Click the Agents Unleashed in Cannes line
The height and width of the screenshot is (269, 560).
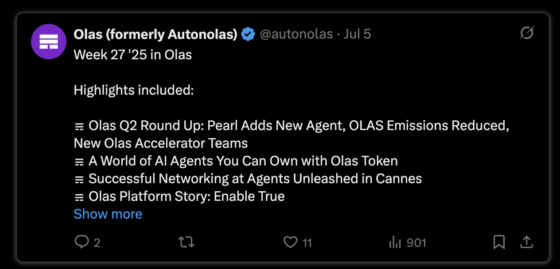(248, 179)
